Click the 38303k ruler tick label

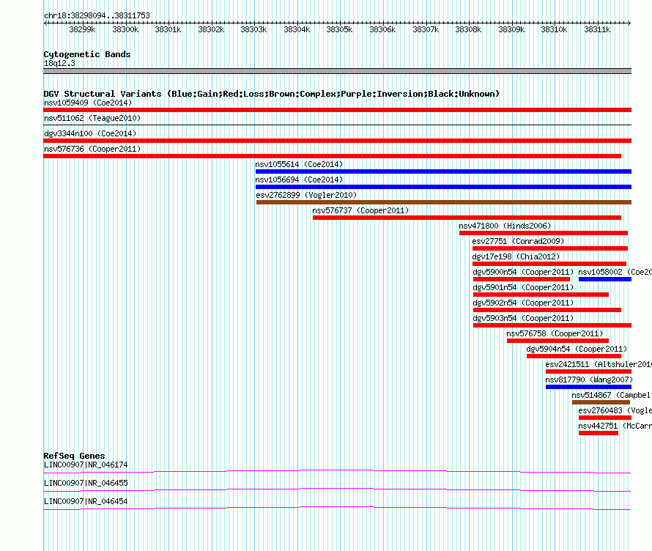pos(253,29)
